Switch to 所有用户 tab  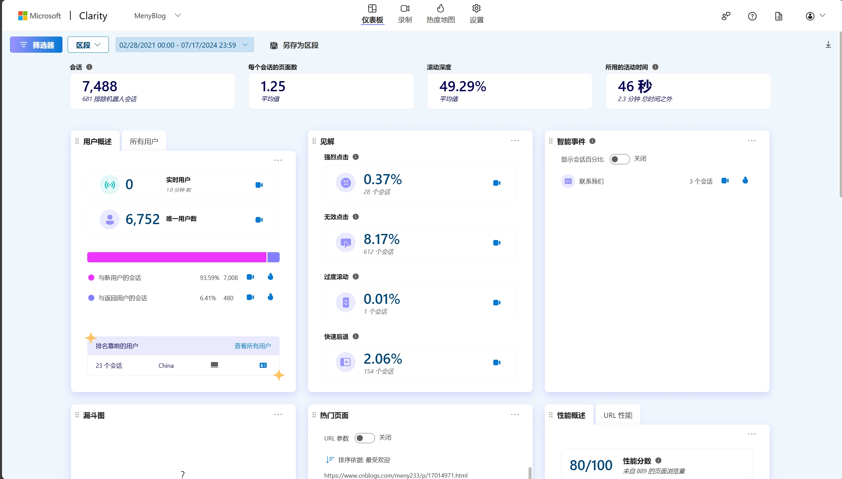(x=144, y=141)
